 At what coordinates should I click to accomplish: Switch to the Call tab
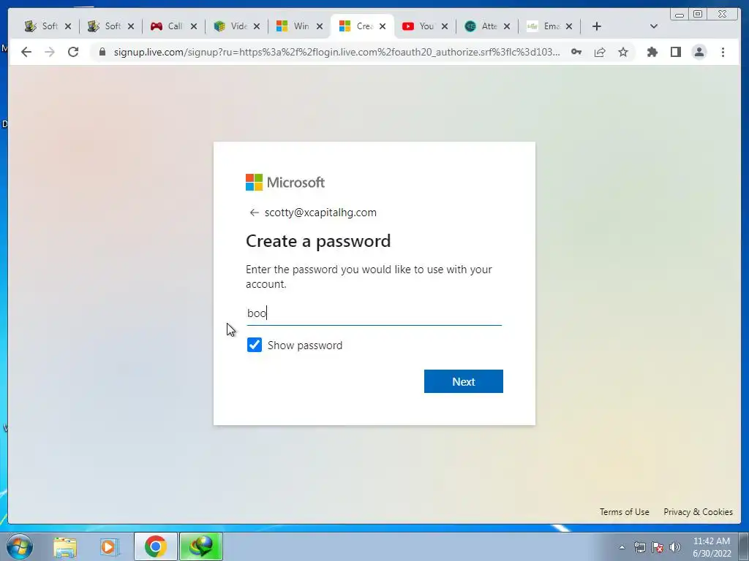click(168, 26)
